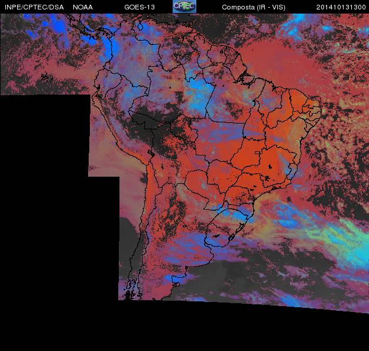The height and width of the screenshot is (351, 369).
Task: Click the 201410131300 timestamp
Action: click(341, 7)
